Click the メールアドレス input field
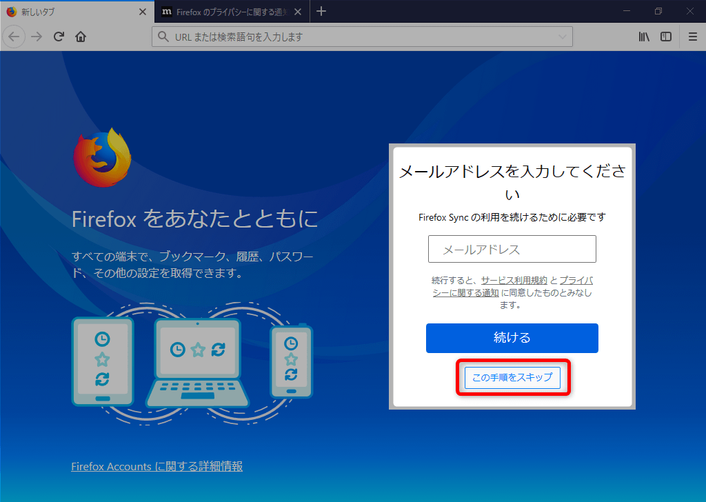Screen dimensions: 706x502 pos(512,249)
